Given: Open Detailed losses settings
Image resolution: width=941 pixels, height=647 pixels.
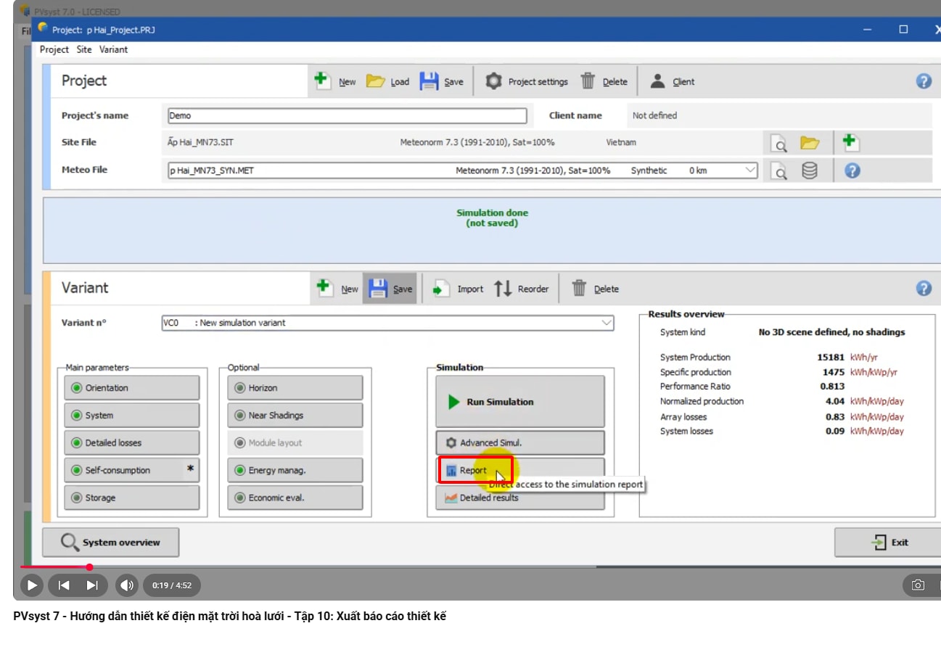Looking at the screenshot, I should [132, 443].
